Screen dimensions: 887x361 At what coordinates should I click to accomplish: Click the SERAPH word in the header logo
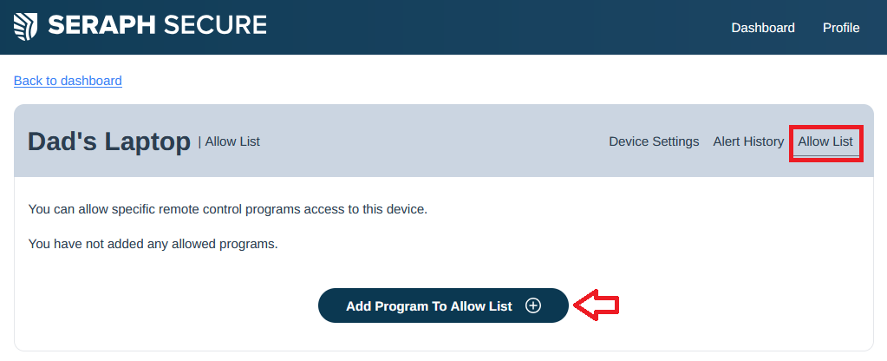(101, 25)
